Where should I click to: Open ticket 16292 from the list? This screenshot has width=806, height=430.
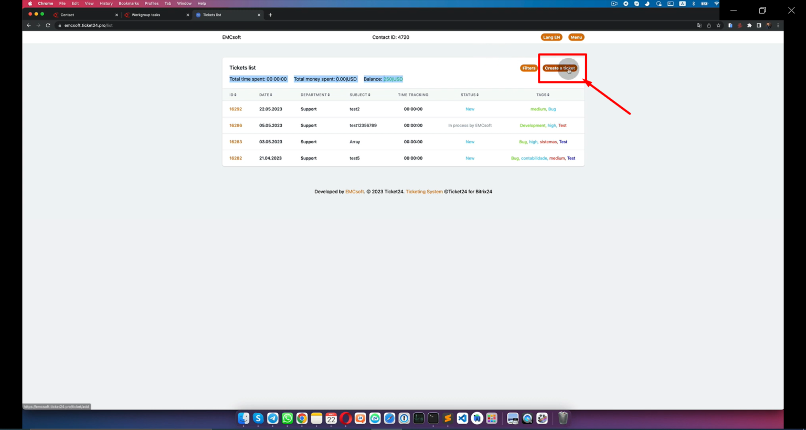(x=236, y=109)
